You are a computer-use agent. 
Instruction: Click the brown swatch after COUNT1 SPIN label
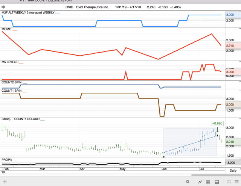(25, 92)
